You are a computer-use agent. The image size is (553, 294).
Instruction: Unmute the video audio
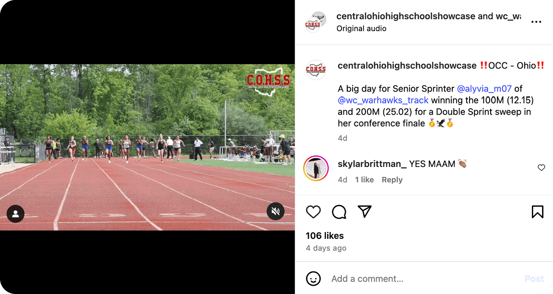[275, 211]
